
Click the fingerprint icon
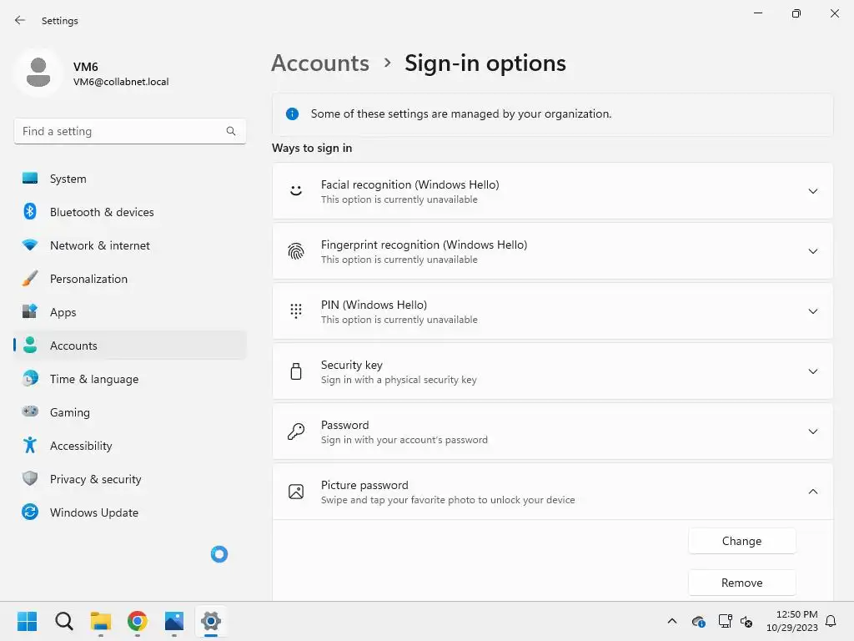[x=296, y=250]
